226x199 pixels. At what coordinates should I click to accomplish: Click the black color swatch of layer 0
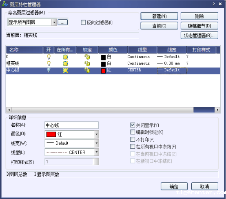[103, 57]
